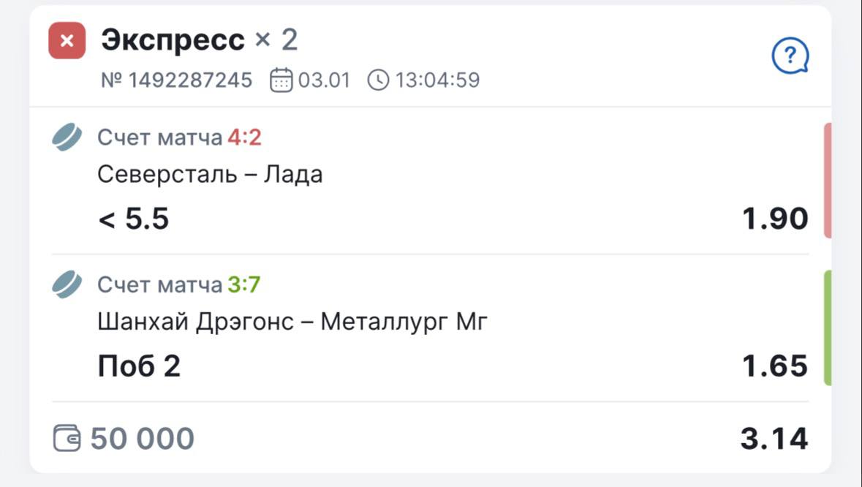Open the Шанхай Дрэгонс – Металлург Мг match
Image resolution: width=862 pixels, height=487 pixels.
click(x=292, y=321)
